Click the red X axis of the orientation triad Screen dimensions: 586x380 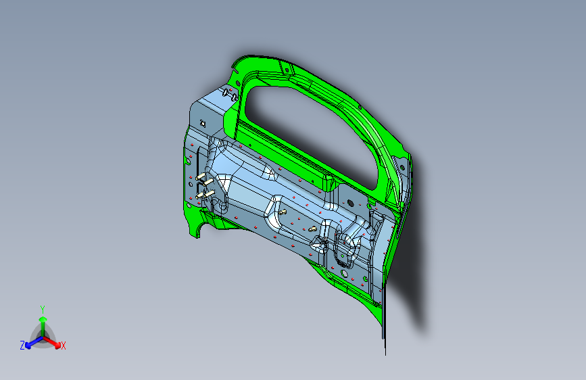[52, 342]
